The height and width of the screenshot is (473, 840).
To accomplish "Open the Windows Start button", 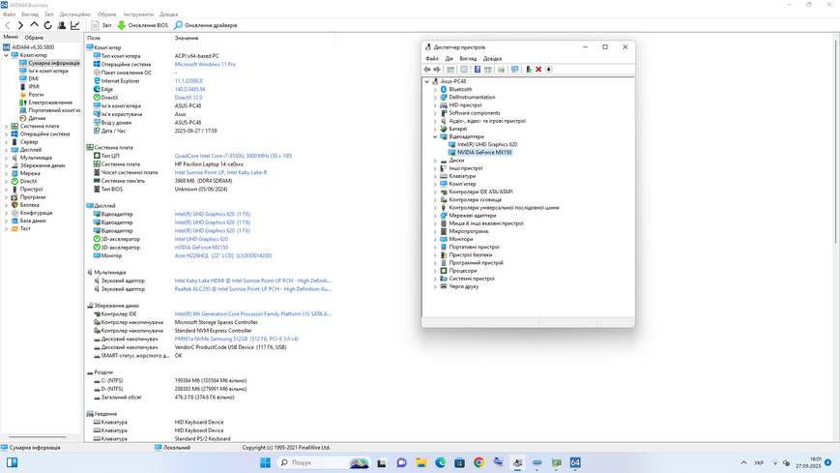I will [x=265, y=462].
